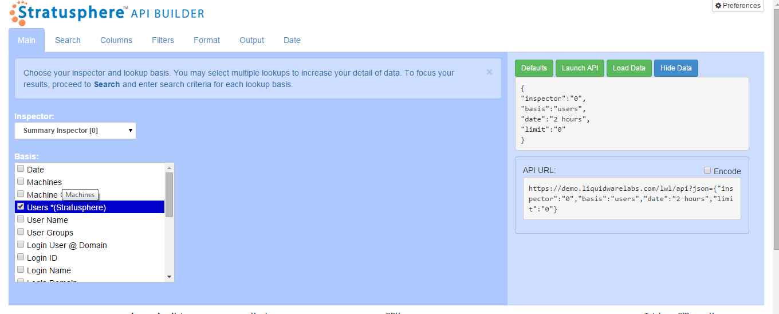Dismiss the info message with the X
The image size is (779, 314).
coord(489,72)
